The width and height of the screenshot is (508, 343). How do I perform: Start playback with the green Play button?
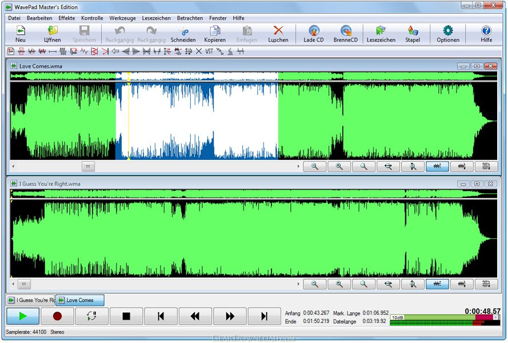23,316
